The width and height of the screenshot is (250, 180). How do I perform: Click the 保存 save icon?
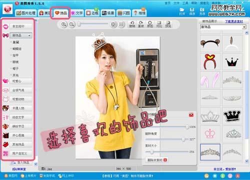(192, 11)
